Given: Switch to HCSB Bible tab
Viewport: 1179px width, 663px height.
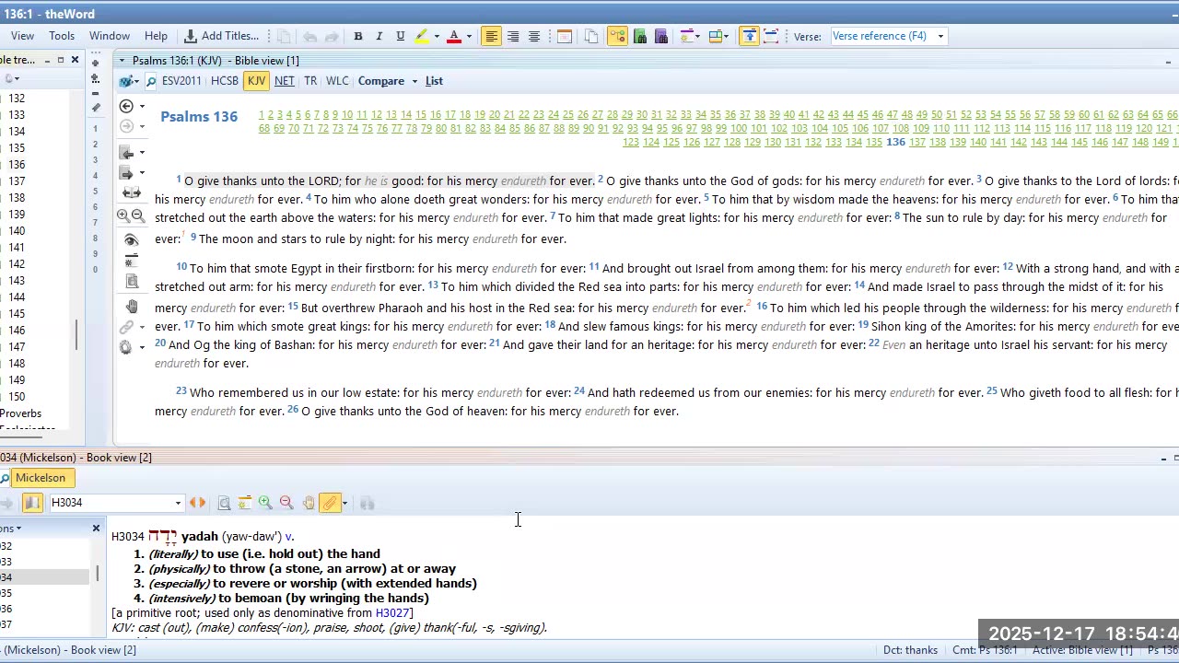Looking at the screenshot, I should (225, 81).
